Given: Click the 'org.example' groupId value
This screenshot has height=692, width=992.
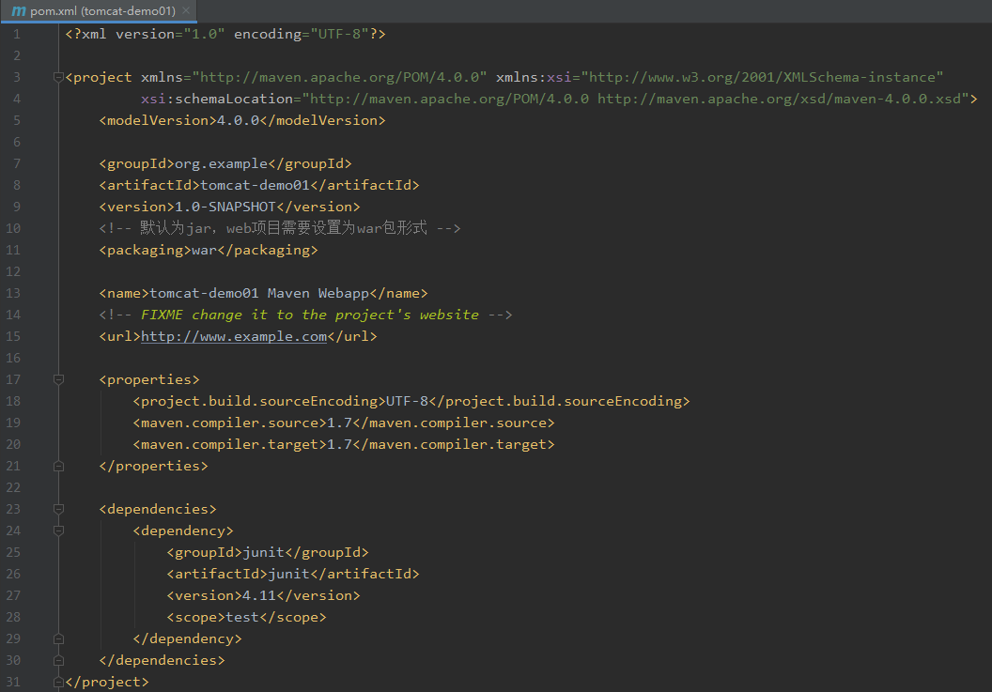Looking at the screenshot, I should point(221,163).
